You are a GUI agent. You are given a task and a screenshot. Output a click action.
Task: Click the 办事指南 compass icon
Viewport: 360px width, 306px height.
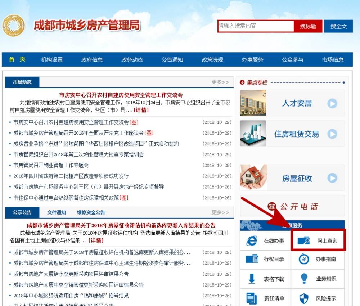pyautogui.click(x=304, y=259)
